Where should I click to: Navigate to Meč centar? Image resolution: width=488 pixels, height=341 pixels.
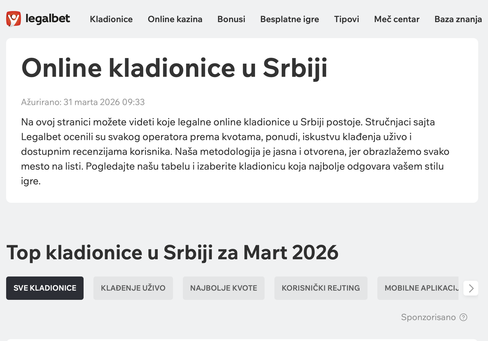396,19
